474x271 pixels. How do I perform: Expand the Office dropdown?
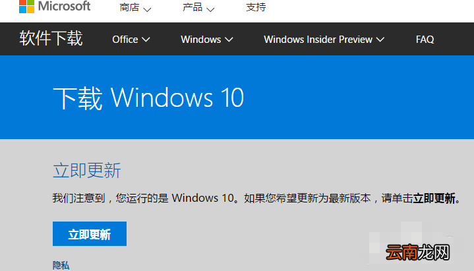tap(131, 40)
